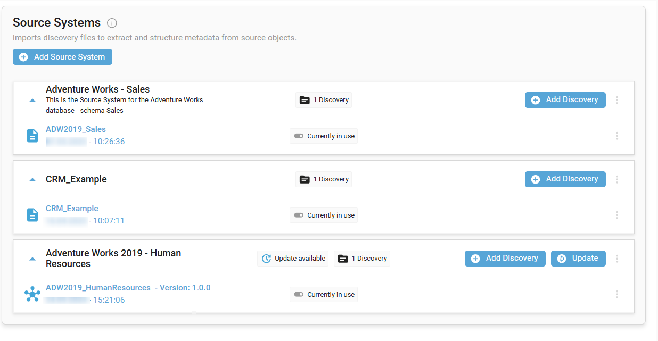This screenshot has height=341, width=658.
Task: Open more options for CRM_Example source system
Action: (x=617, y=179)
